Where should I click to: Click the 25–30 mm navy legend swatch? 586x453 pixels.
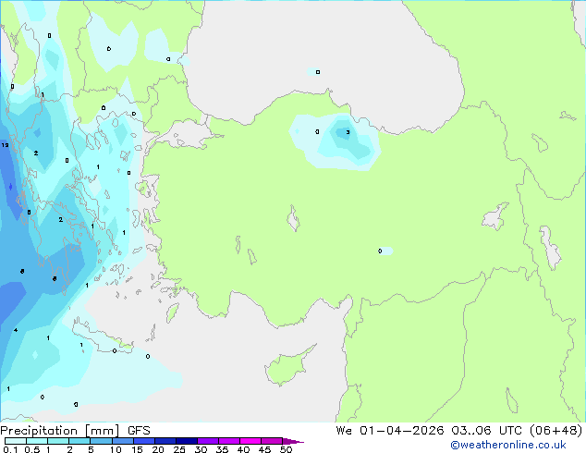tap(187, 441)
